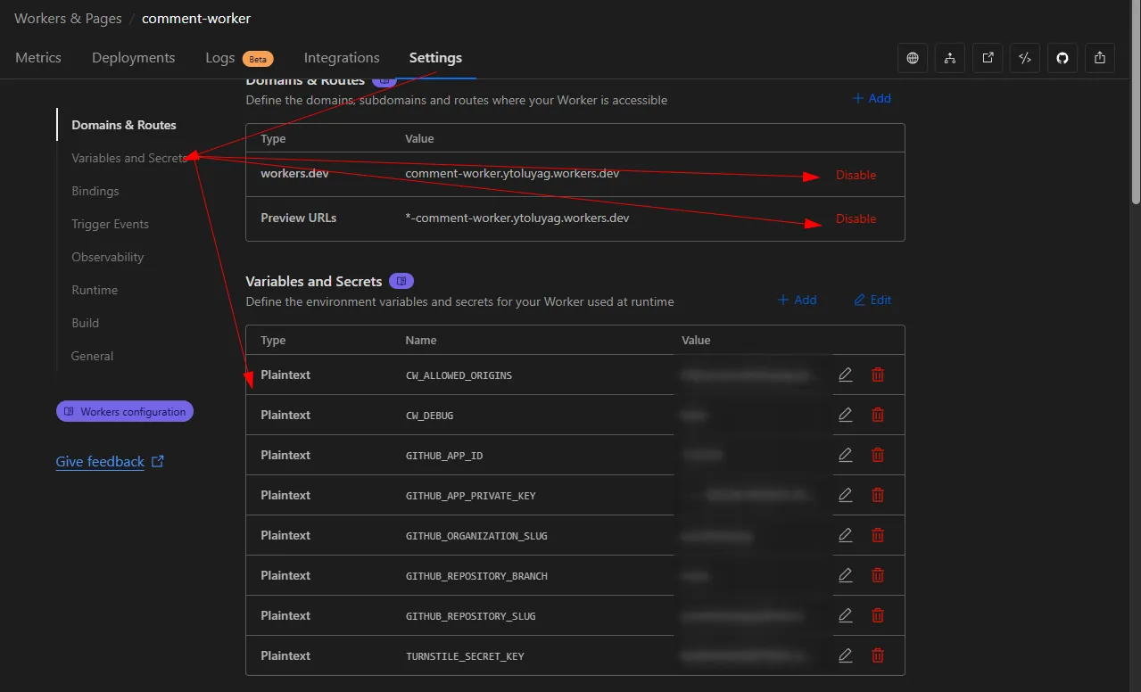Viewport: 1141px width, 692px height.
Task: Open the code editor icon button
Action: point(1025,58)
